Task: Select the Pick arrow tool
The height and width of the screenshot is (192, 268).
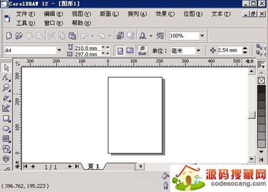Action: click(6, 68)
